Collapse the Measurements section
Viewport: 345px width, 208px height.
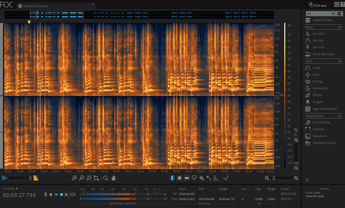pyautogui.click(x=340, y=116)
